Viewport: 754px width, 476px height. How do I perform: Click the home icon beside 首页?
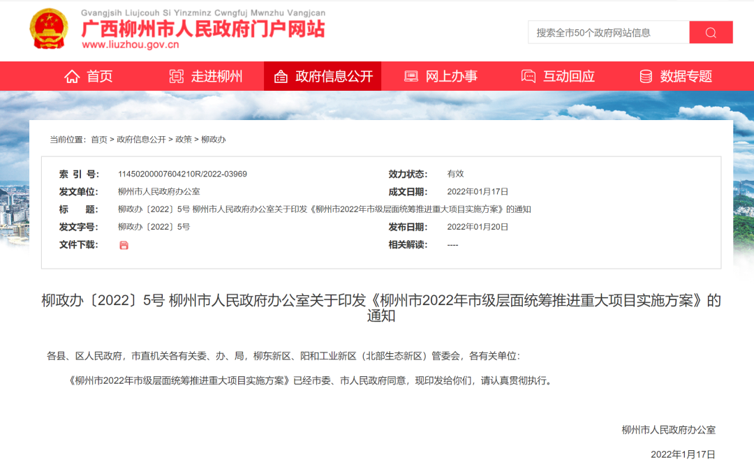pyautogui.click(x=71, y=76)
